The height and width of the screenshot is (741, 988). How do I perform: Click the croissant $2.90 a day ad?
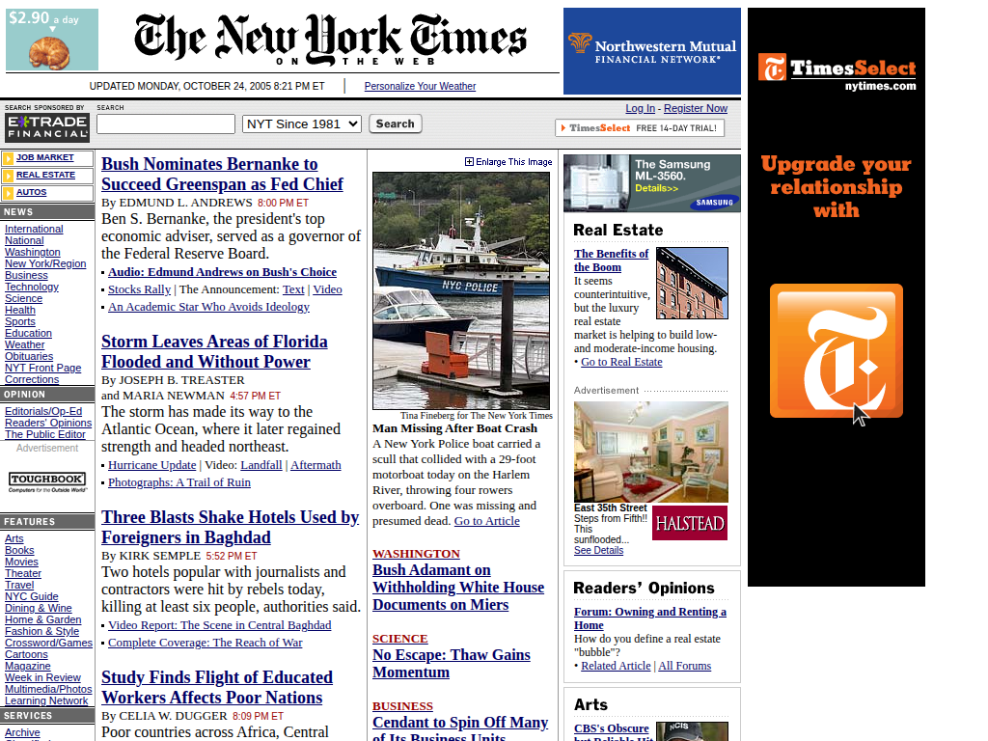pos(52,40)
